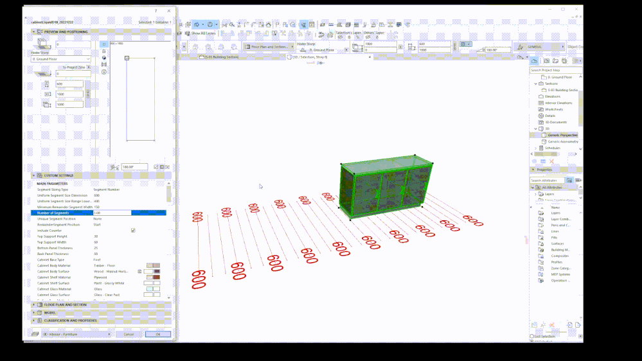642x361 pixels.
Task: Click the Number of Segments value field
Action: (x=112, y=213)
